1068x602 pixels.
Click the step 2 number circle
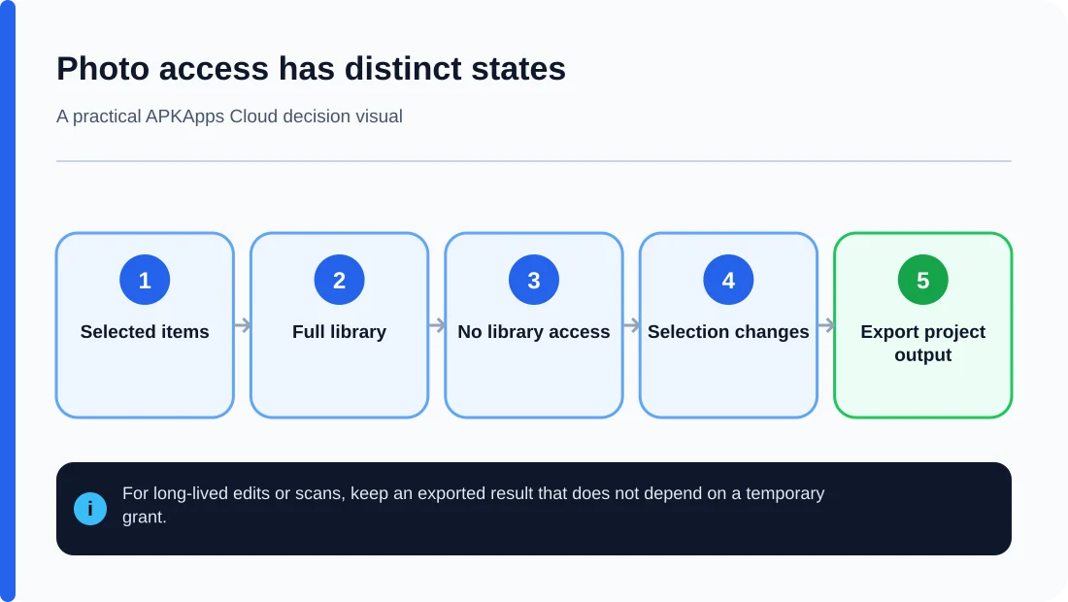pyautogui.click(x=339, y=280)
